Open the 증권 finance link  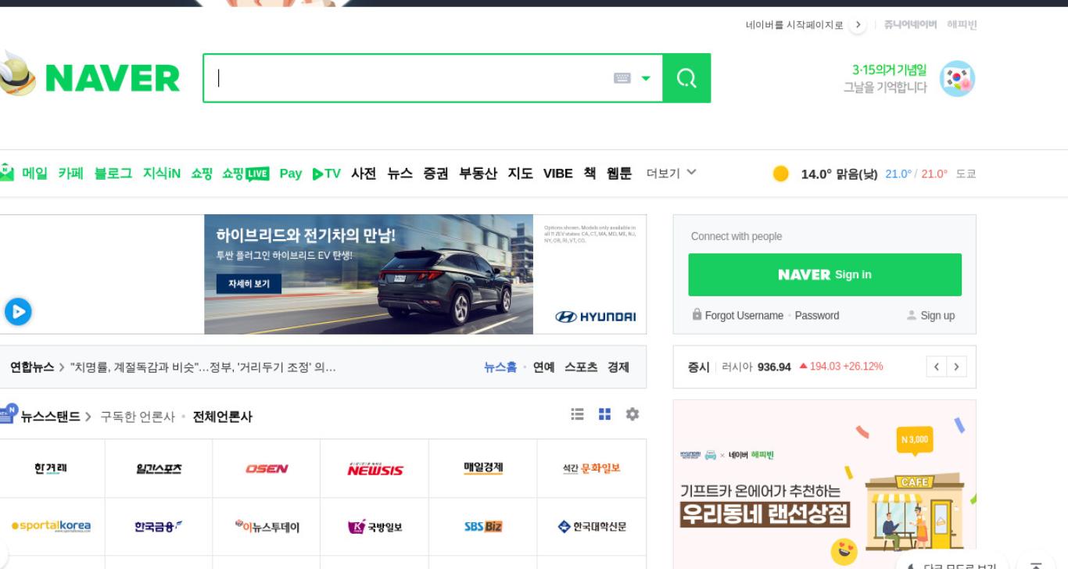click(x=435, y=174)
